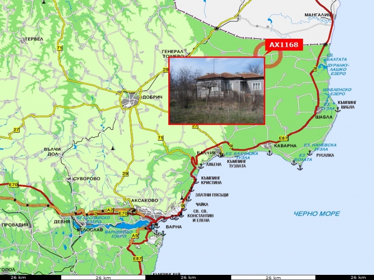
Task: Click the anchor icon beside Русалка
Action: point(309,153)
